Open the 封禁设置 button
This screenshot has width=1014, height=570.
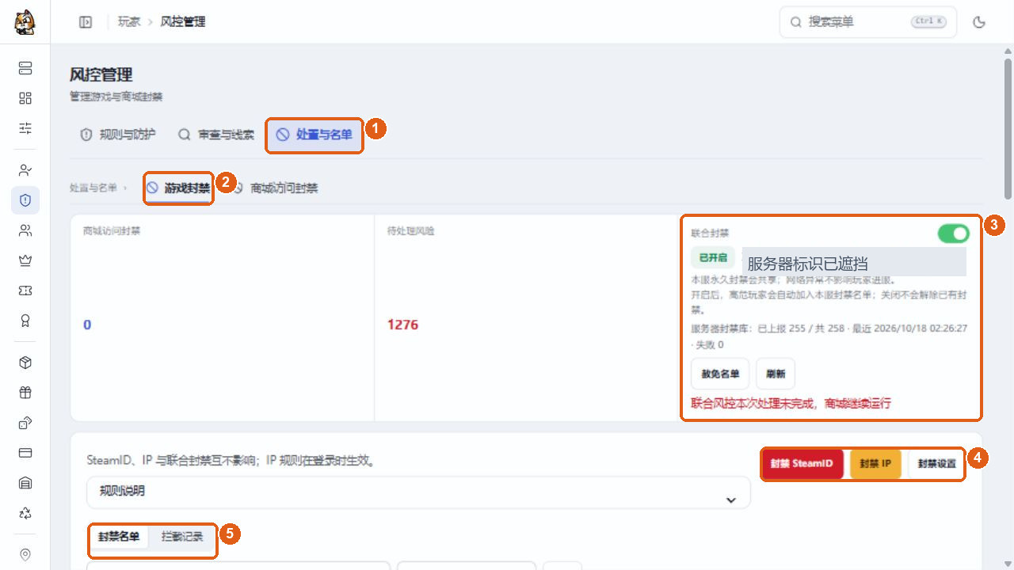[936, 464]
